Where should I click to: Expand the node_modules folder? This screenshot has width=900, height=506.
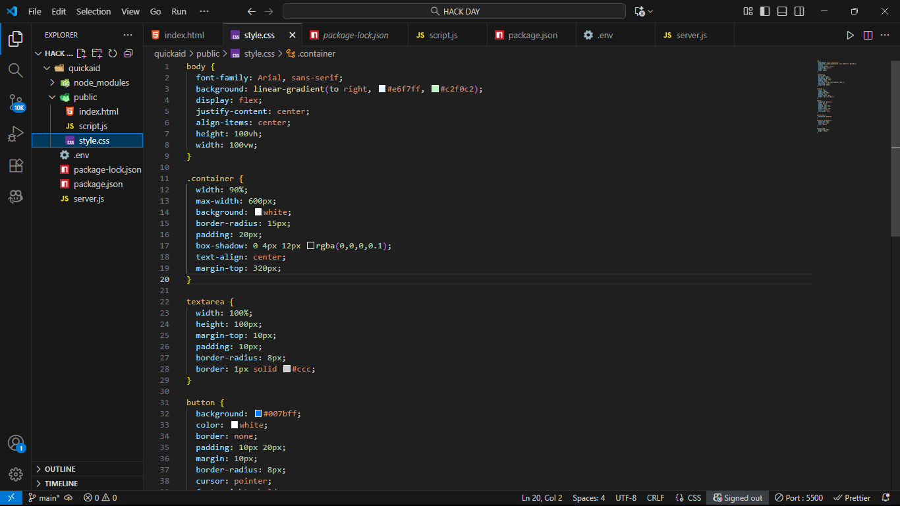pyautogui.click(x=53, y=82)
